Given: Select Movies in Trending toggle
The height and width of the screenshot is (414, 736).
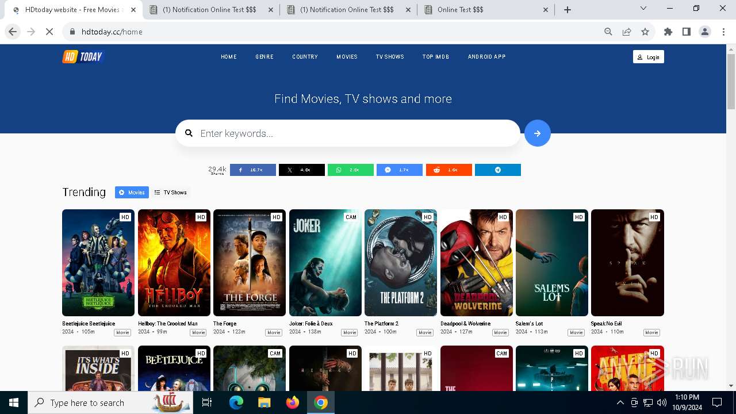Looking at the screenshot, I should pos(132,193).
